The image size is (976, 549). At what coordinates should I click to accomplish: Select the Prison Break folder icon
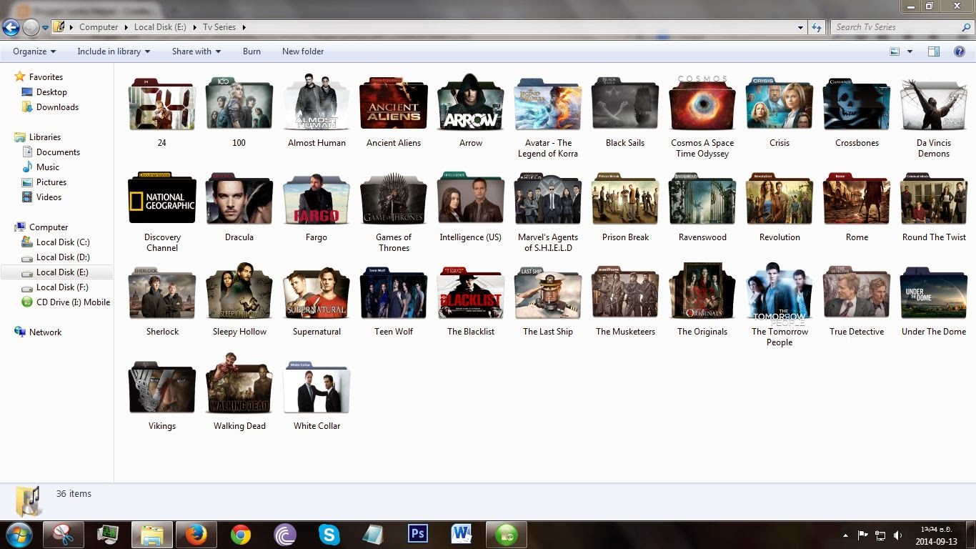pyautogui.click(x=625, y=199)
